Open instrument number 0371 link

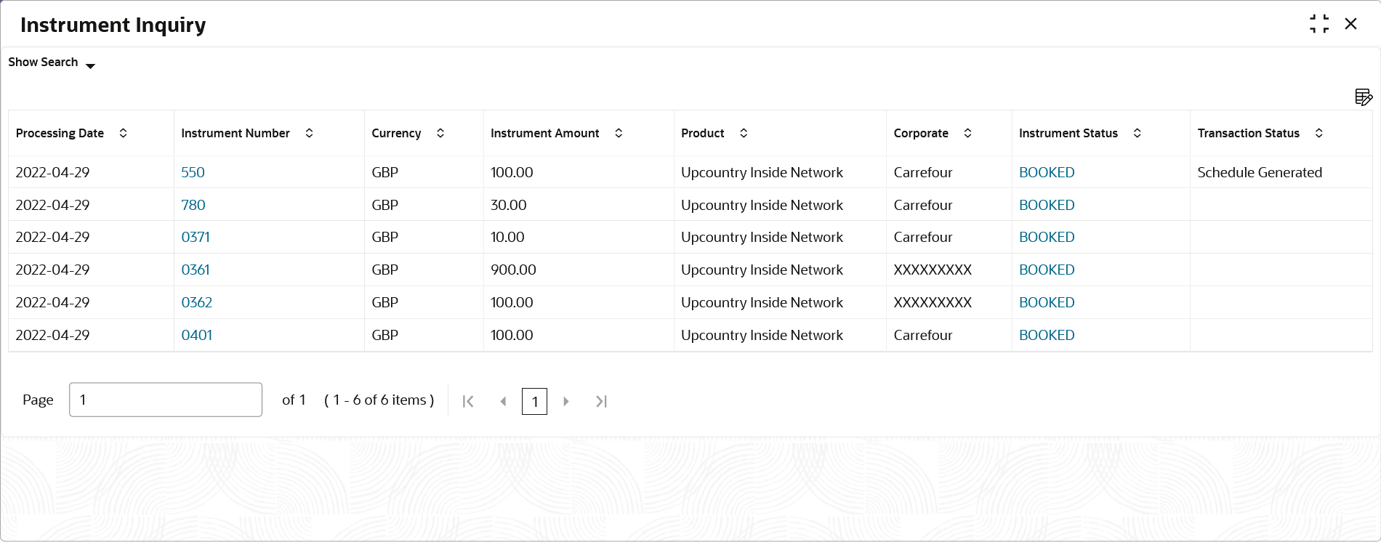pyautogui.click(x=196, y=238)
